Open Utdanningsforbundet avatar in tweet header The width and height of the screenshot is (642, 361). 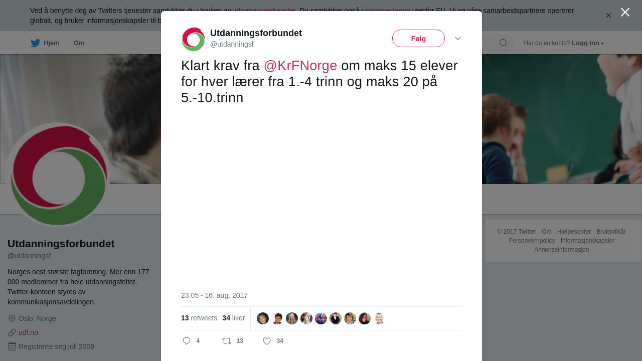point(193,39)
